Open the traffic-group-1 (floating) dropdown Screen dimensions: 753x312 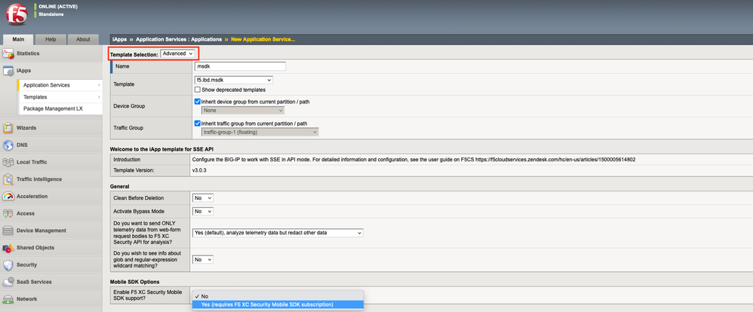(260, 132)
